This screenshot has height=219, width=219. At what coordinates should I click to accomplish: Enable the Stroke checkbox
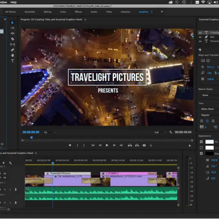click(201, 148)
